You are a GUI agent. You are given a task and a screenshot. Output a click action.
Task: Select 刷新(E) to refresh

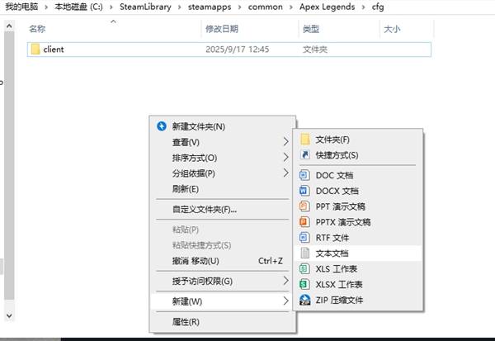pos(223,189)
